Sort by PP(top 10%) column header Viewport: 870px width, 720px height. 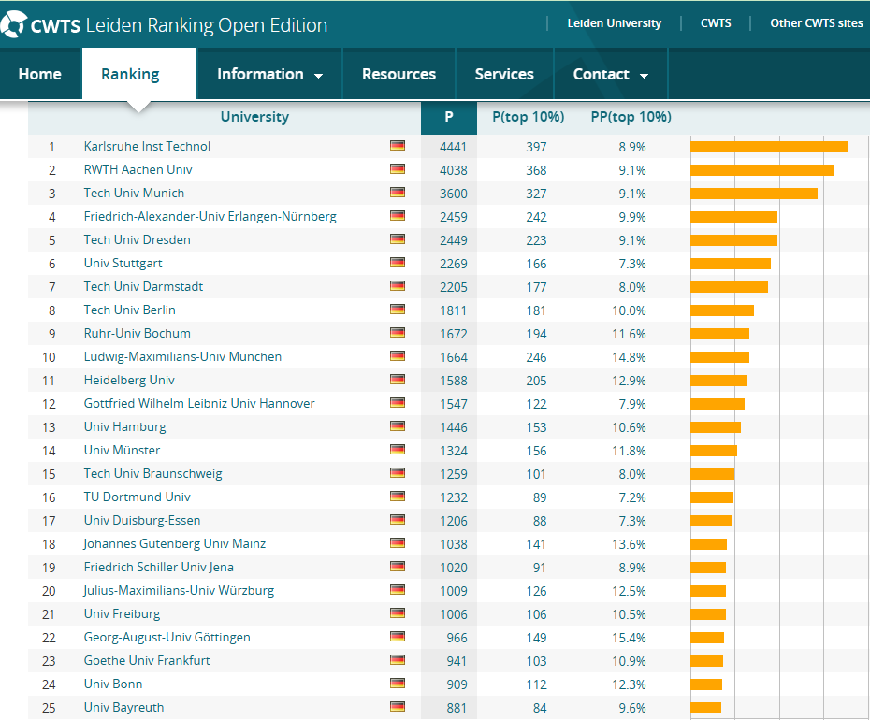tap(631, 117)
